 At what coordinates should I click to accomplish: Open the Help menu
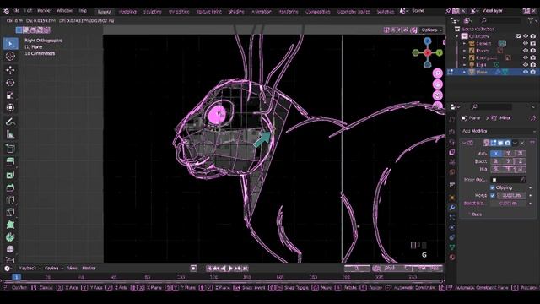(82, 11)
